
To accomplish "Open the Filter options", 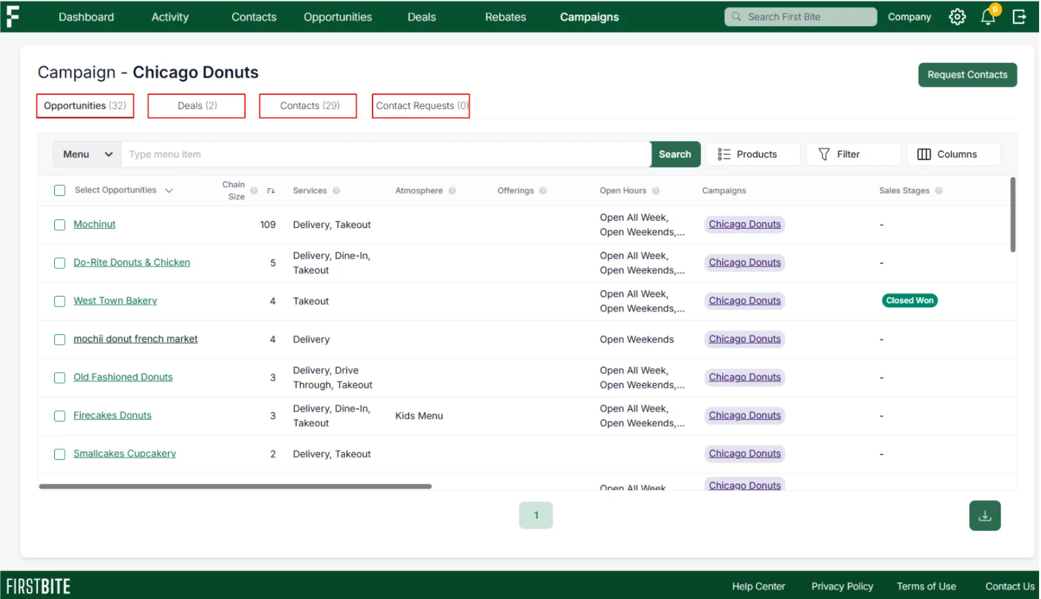I will 855,155.
